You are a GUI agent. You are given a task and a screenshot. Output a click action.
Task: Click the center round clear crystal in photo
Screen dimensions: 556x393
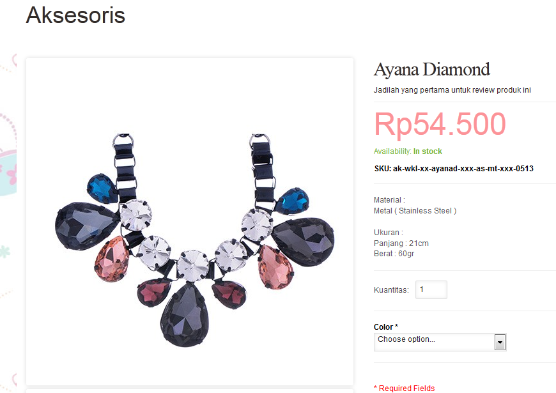(192, 266)
